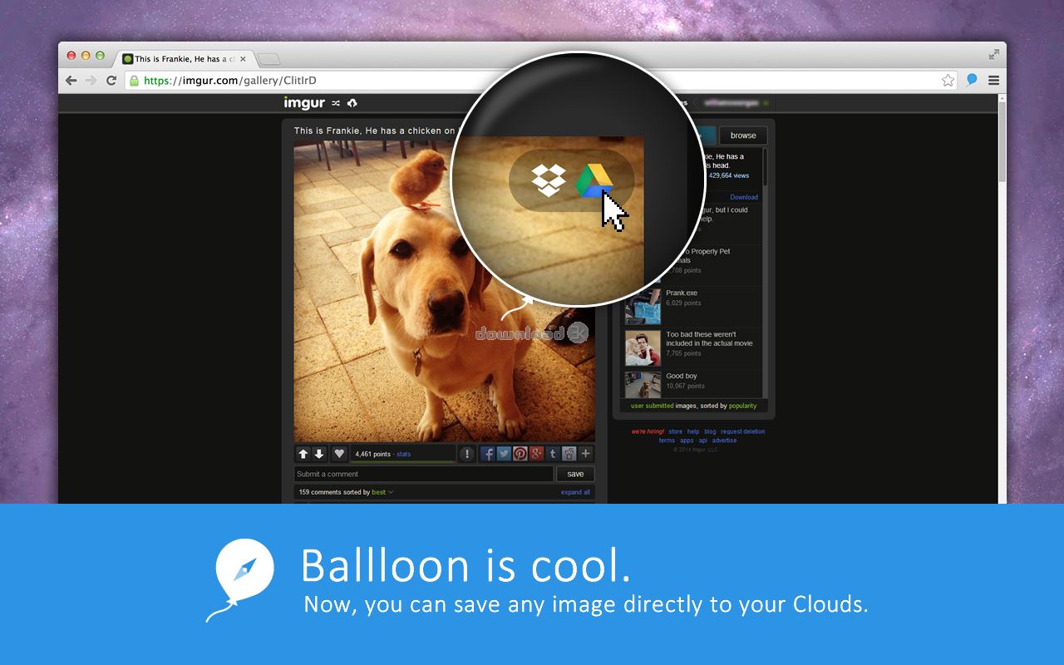Click the plus icon for more sharing options
This screenshot has height=665, width=1064.
pos(586,454)
